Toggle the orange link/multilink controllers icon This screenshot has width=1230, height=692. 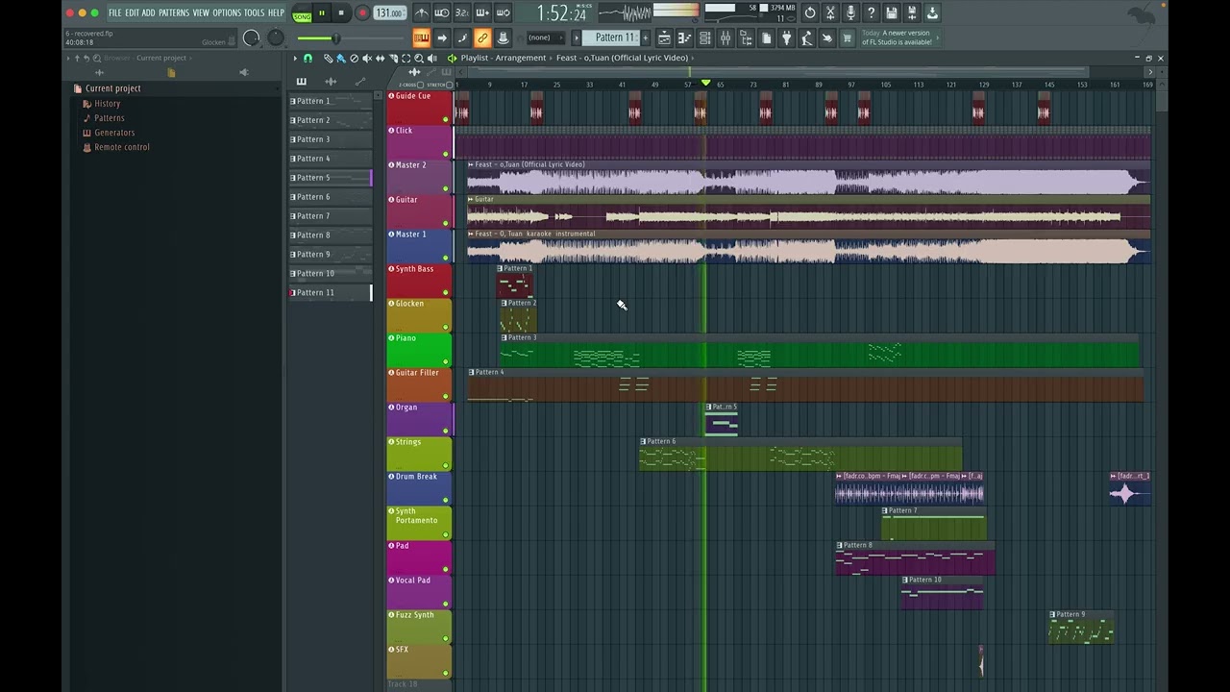click(x=482, y=37)
